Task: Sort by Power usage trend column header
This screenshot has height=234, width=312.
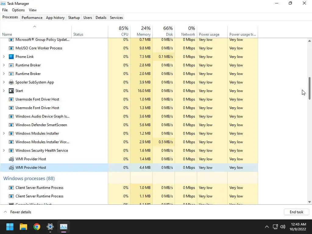Action: (243, 32)
